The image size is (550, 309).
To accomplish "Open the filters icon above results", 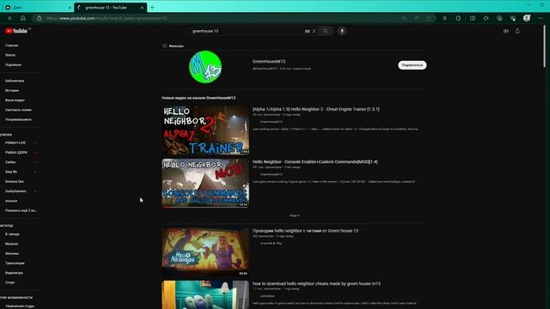I will coord(164,45).
